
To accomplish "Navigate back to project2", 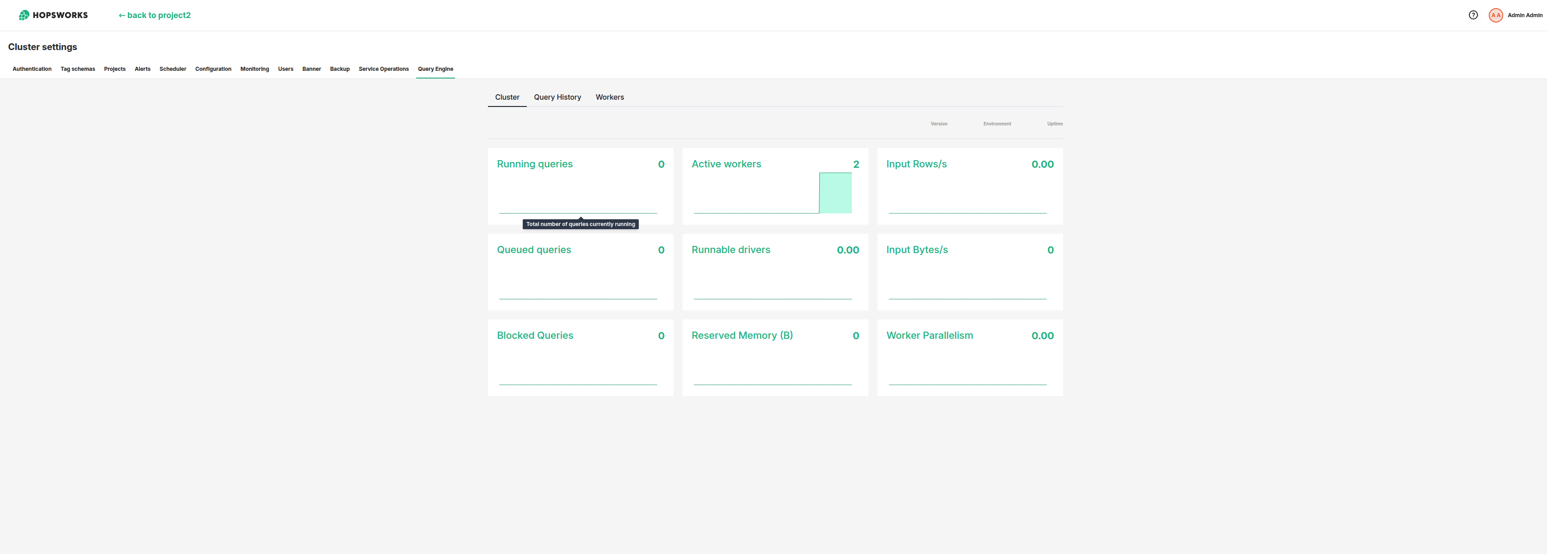I will point(154,15).
